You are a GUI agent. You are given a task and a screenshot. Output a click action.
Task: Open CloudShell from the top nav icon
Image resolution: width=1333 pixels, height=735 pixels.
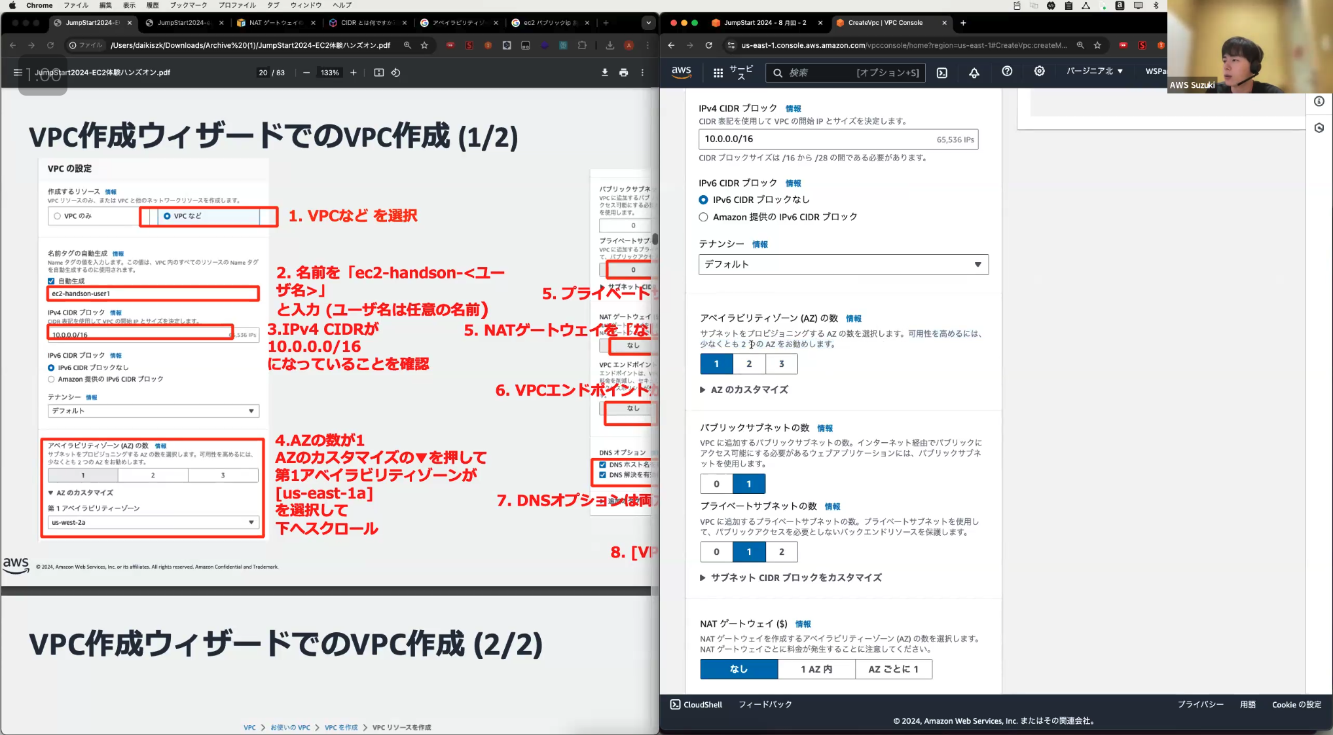point(941,73)
